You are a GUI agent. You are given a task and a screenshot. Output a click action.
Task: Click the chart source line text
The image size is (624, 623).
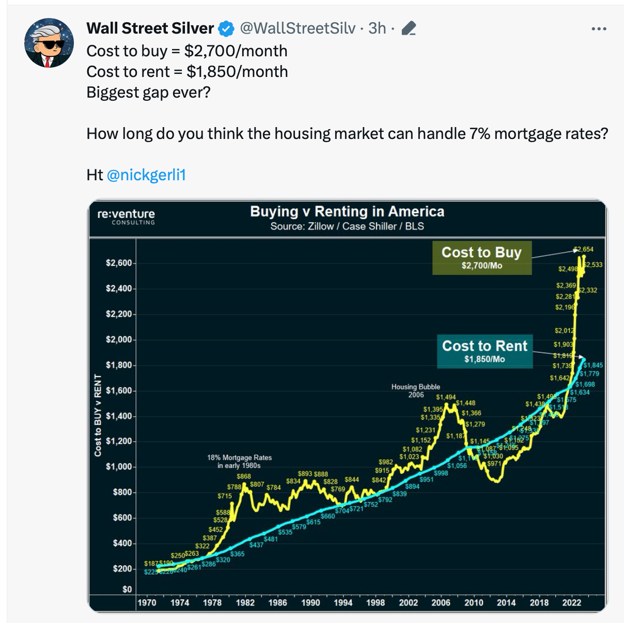(x=347, y=226)
